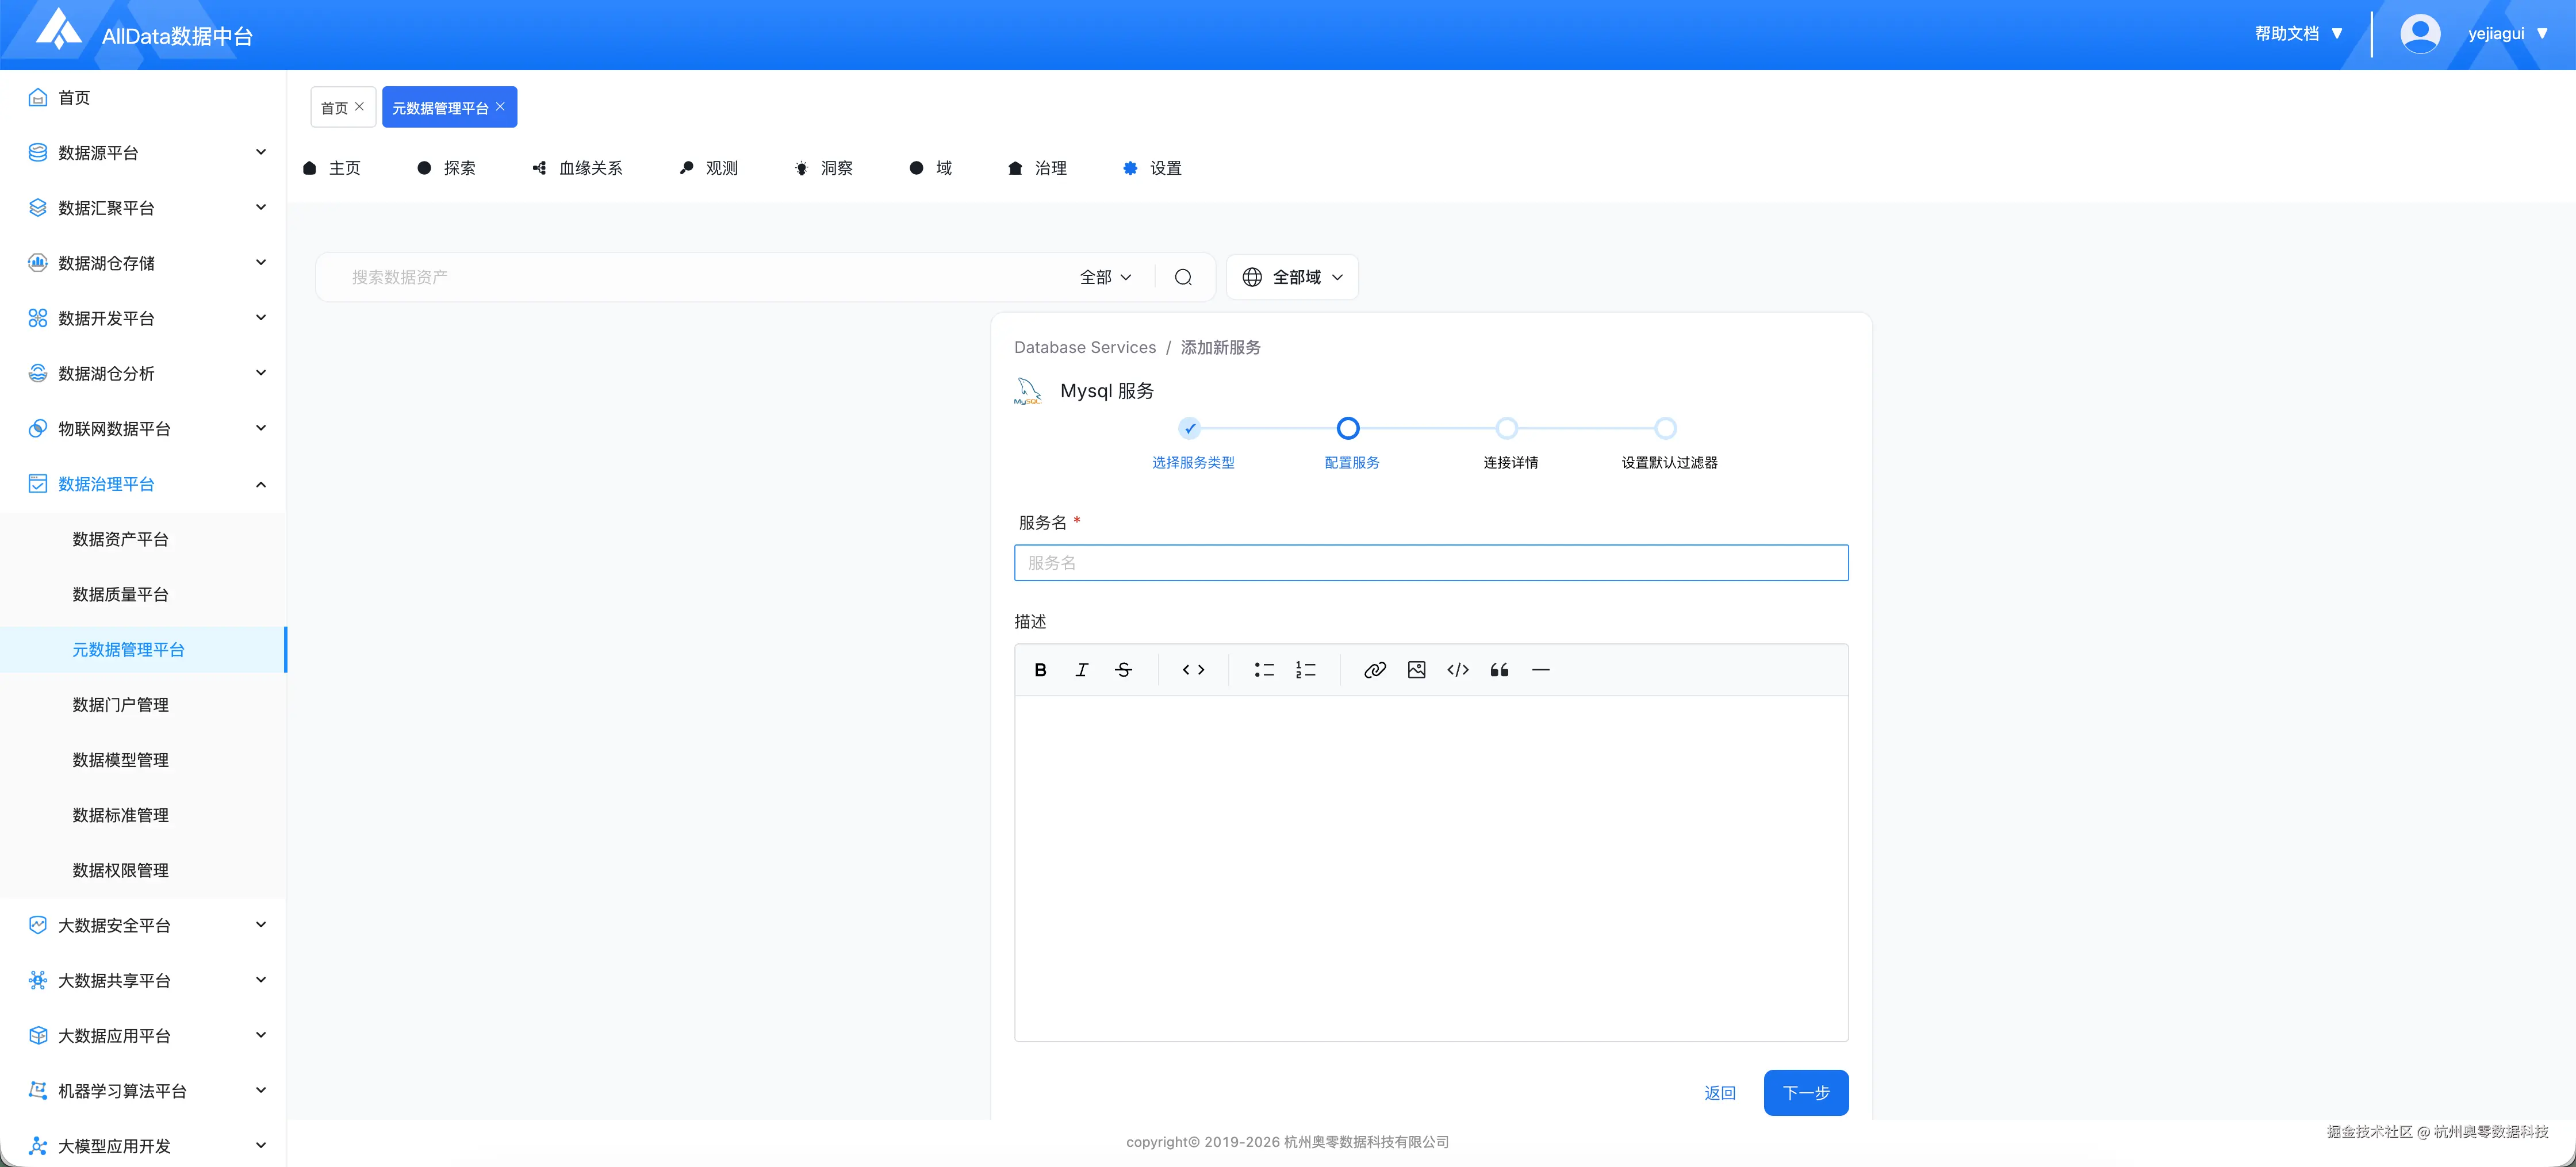
Task: Open the 血缘关系 nav item
Action: point(578,168)
